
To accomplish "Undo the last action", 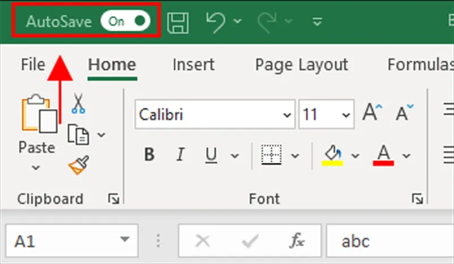I will (x=216, y=22).
